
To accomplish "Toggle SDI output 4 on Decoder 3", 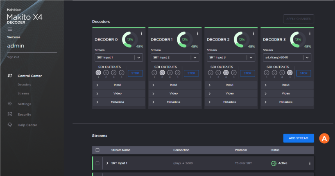I will pyautogui.click(x=290, y=73).
